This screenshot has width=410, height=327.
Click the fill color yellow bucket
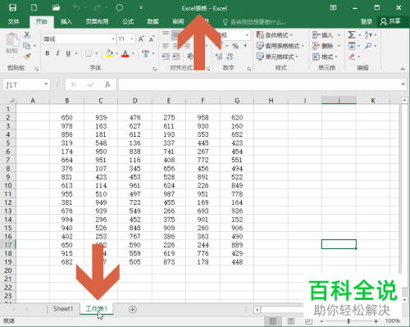tap(109, 53)
